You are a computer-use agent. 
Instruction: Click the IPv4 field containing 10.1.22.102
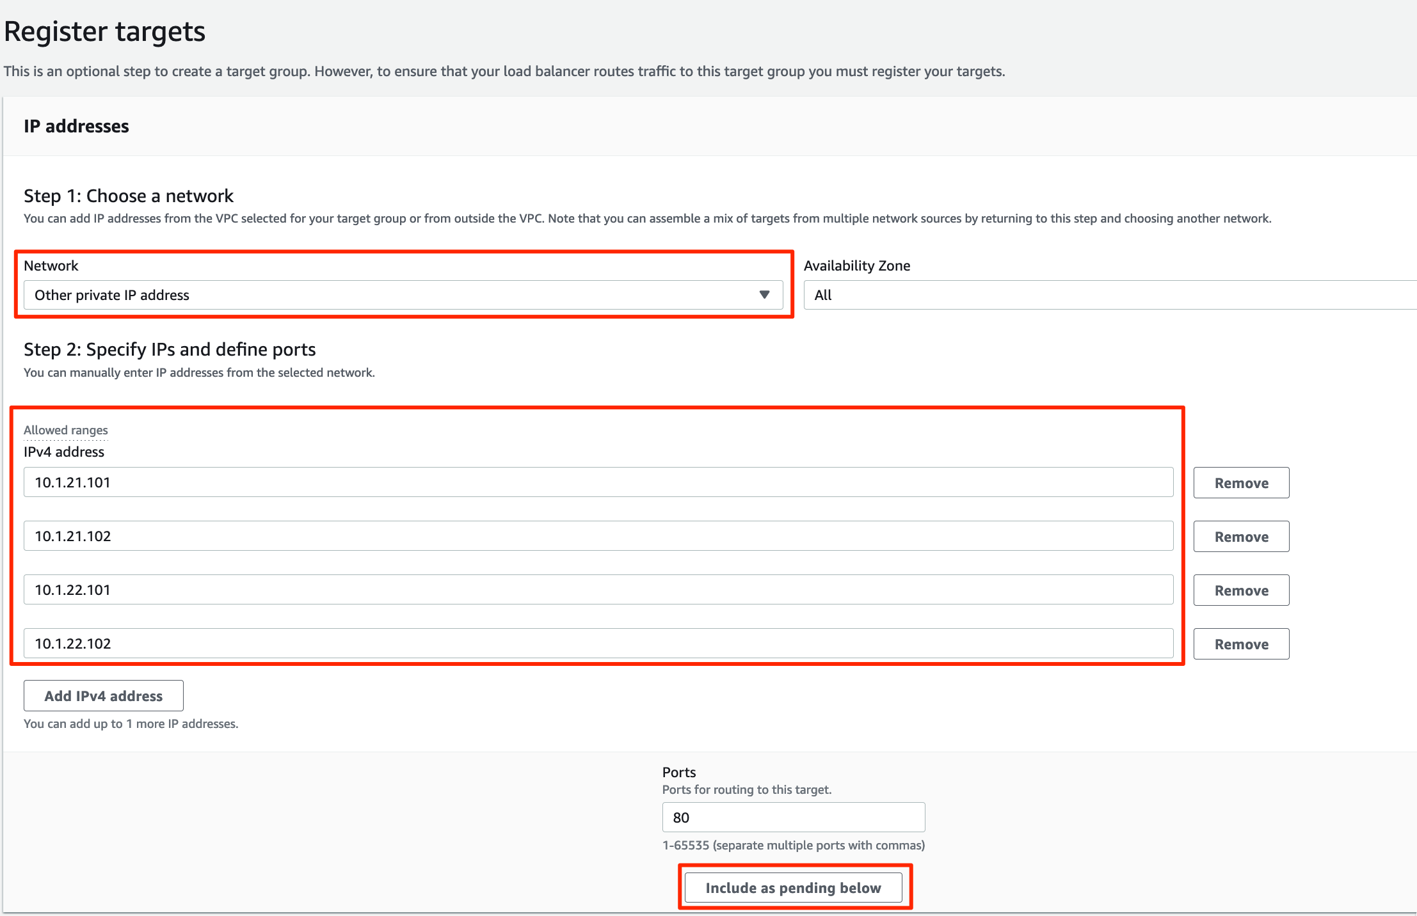click(x=598, y=644)
